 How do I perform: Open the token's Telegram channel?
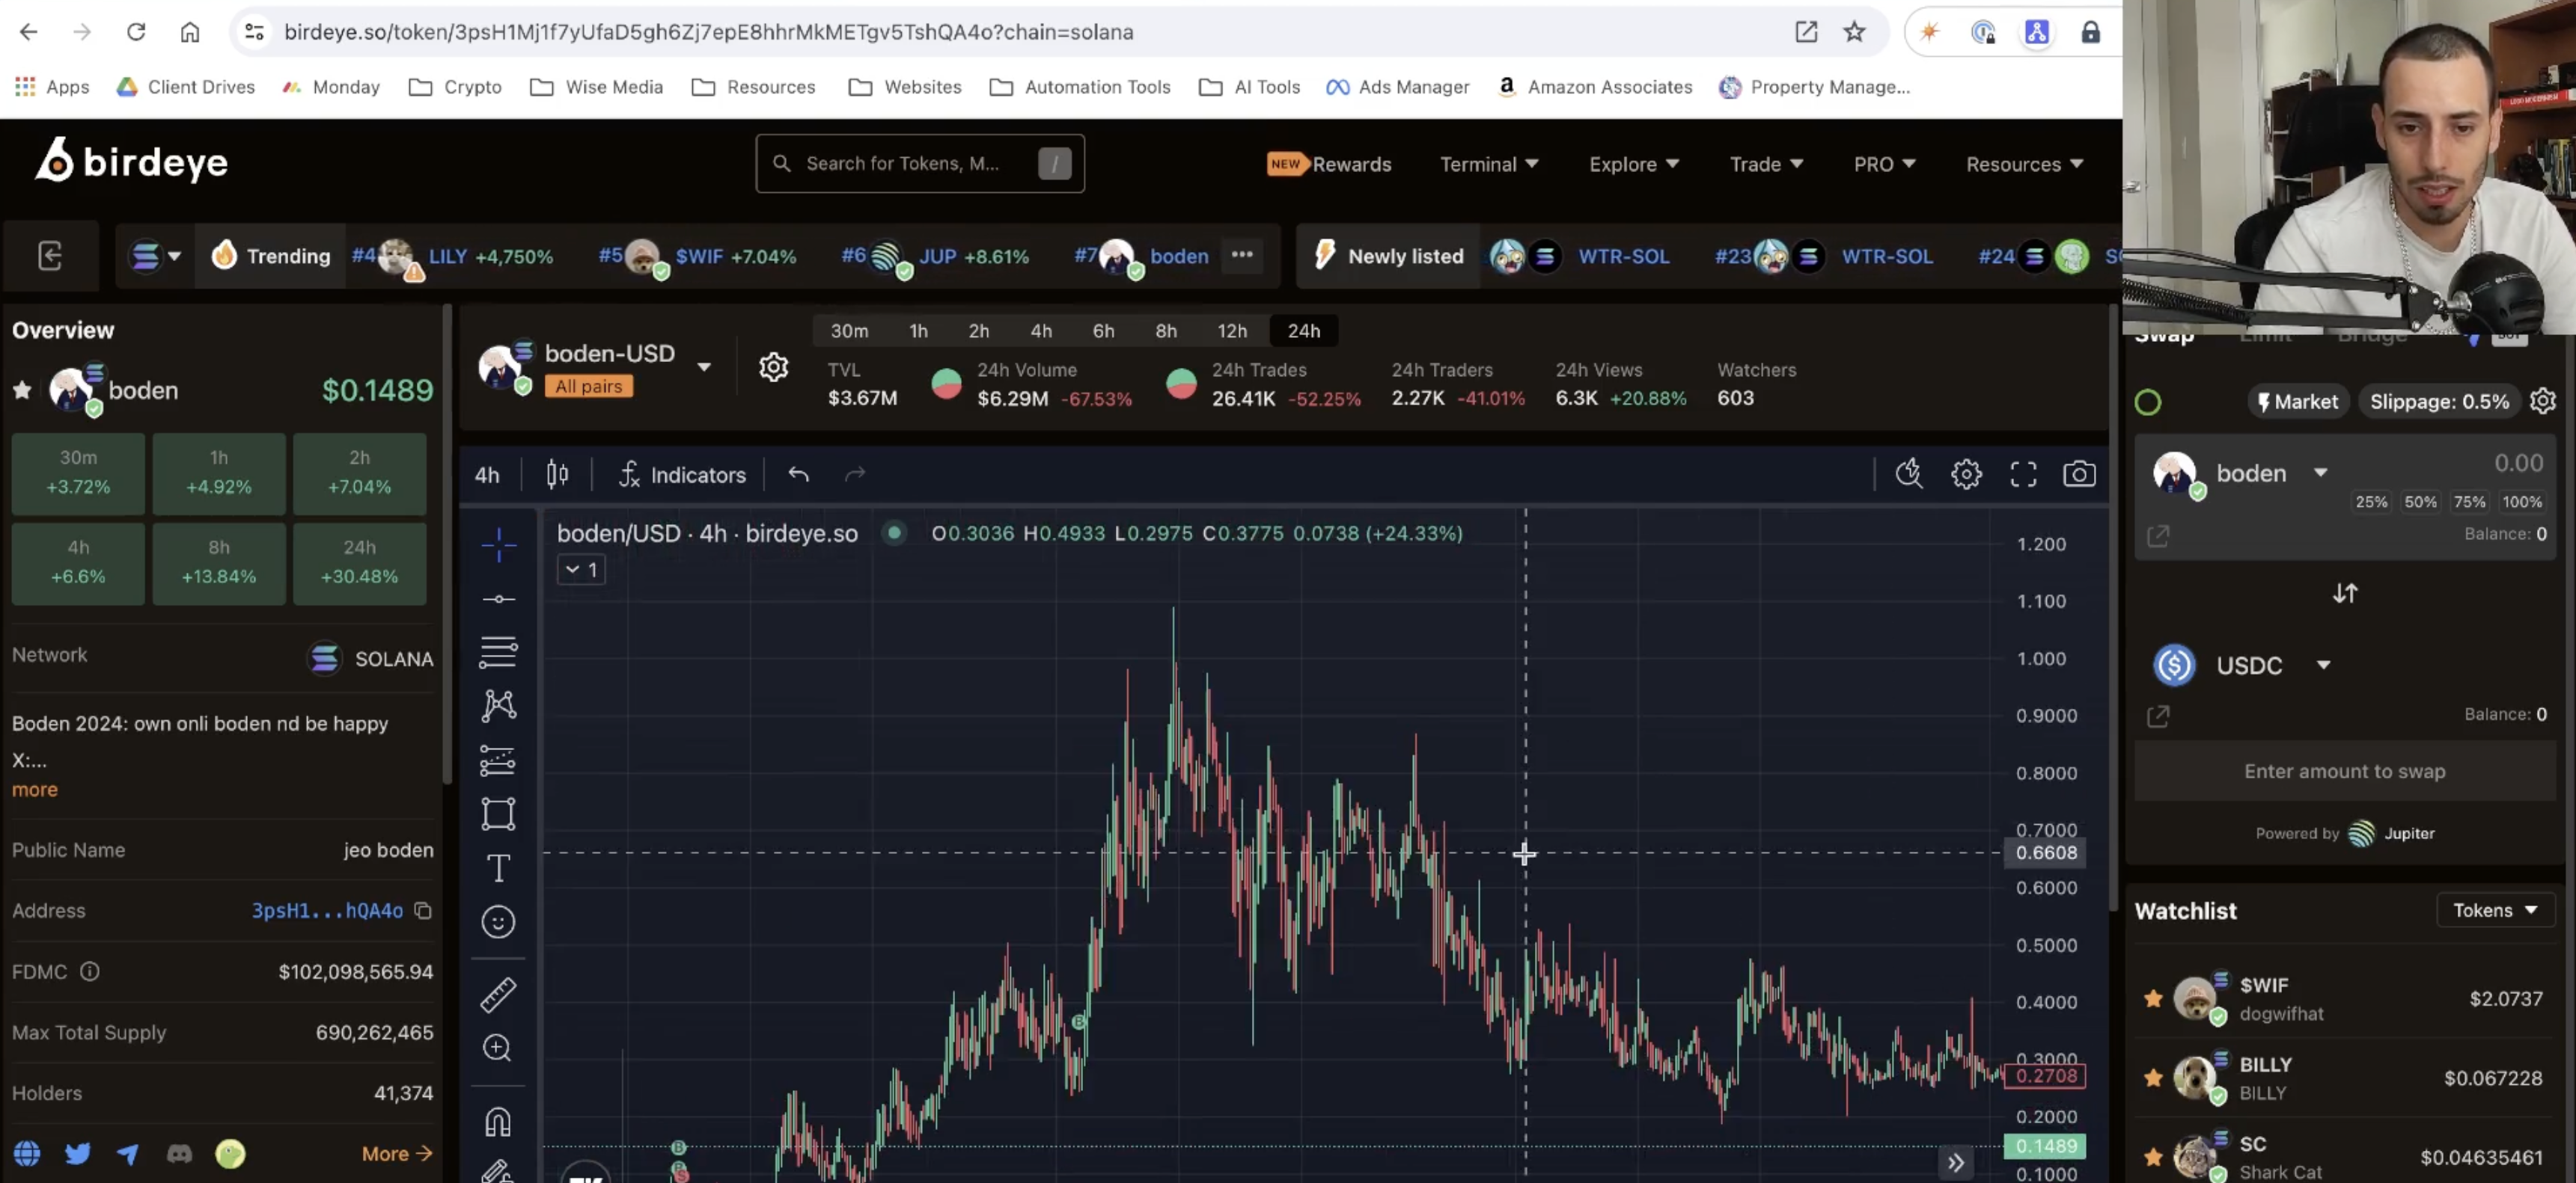pos(128,1154)
